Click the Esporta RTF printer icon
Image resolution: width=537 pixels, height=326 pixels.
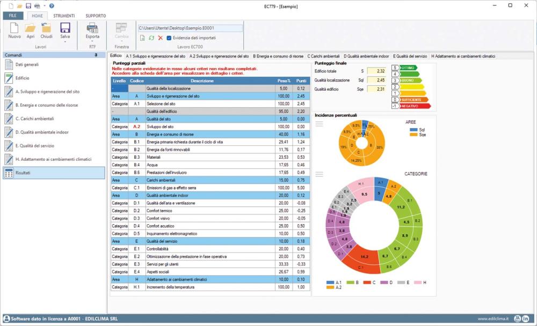pyautogui.click(x=92, y=28)
